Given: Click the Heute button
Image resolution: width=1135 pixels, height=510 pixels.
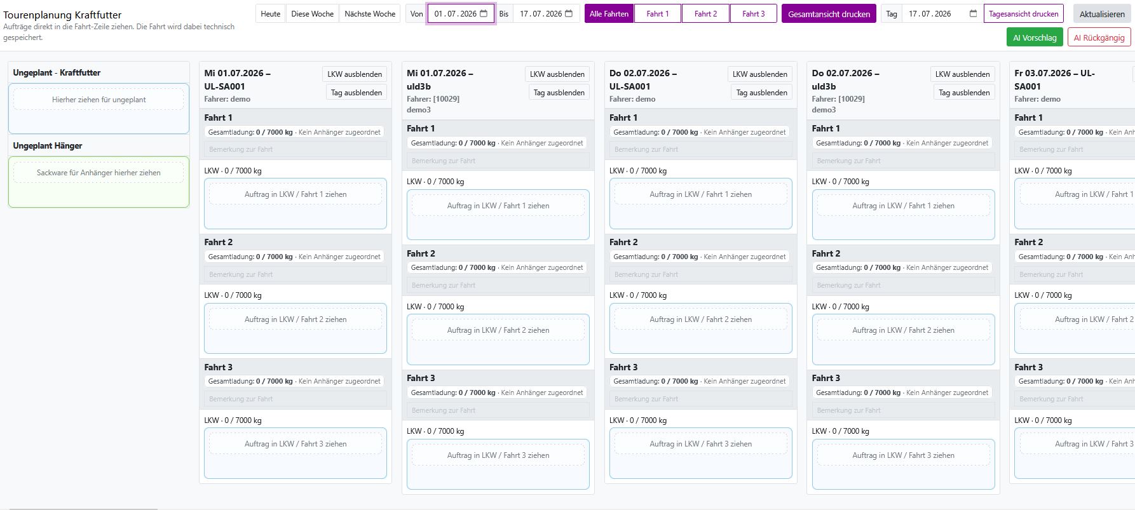Looking at the screenshot, I should [x=270, y=13].
